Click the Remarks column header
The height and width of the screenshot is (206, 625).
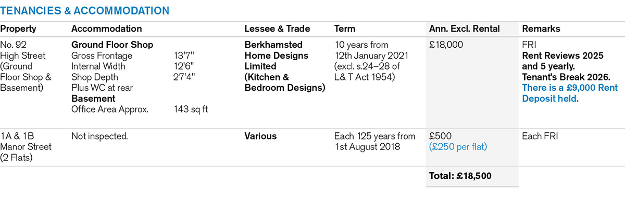click(541, 29)
